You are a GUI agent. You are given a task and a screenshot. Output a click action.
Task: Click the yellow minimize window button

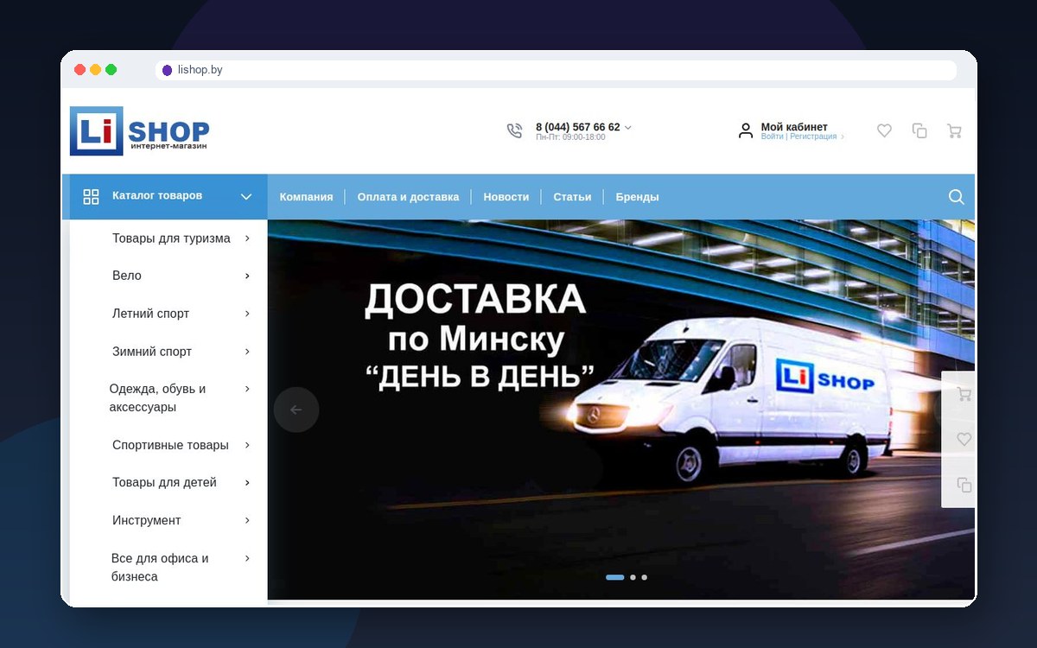[96, 70]
